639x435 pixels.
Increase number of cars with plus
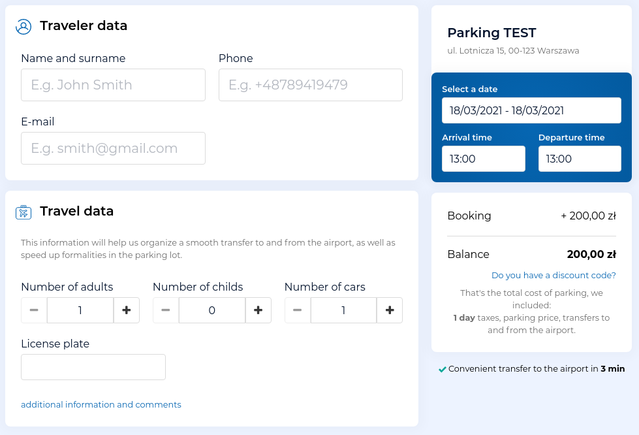point(390,310)
